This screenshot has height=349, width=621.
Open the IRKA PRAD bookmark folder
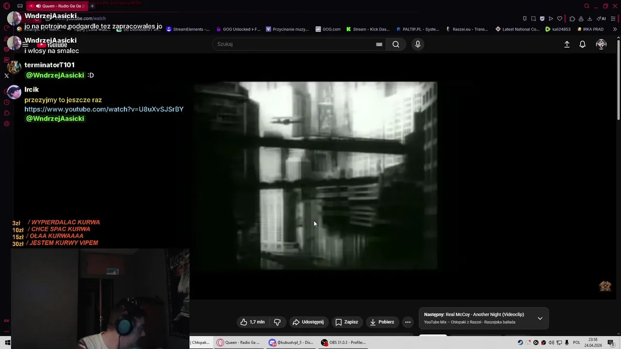click(x=590, y=29)
